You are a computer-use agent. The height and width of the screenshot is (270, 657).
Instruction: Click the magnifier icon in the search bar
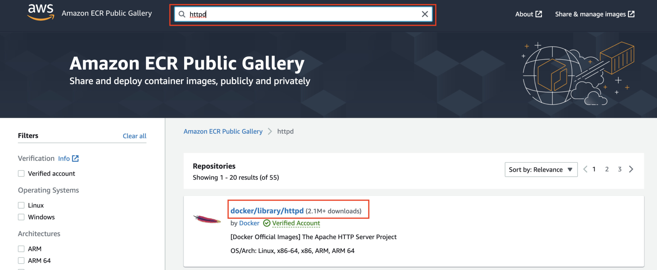pyautogui.click(x=182, y=14)
